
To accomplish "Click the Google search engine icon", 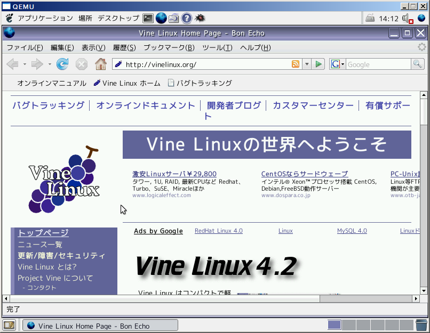I will coord(335,64).
